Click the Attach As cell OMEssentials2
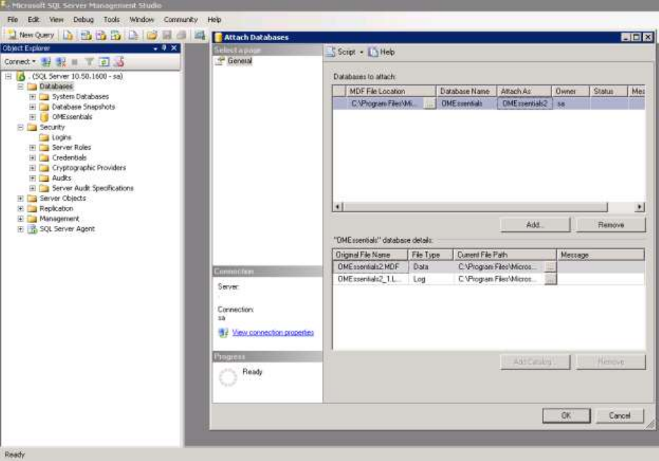Viewport: 659px width, 461px height. 525,103
